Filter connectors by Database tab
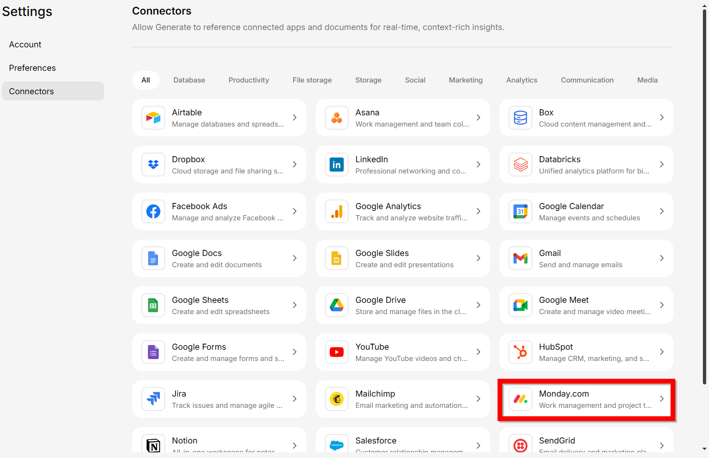Viewport: 709px width, 458px height. click(x=189, y=80)
